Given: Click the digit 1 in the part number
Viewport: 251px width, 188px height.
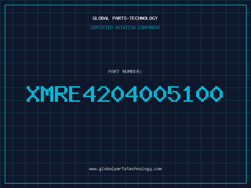Looking at the screenshot, I should click(x=188, y=94).
